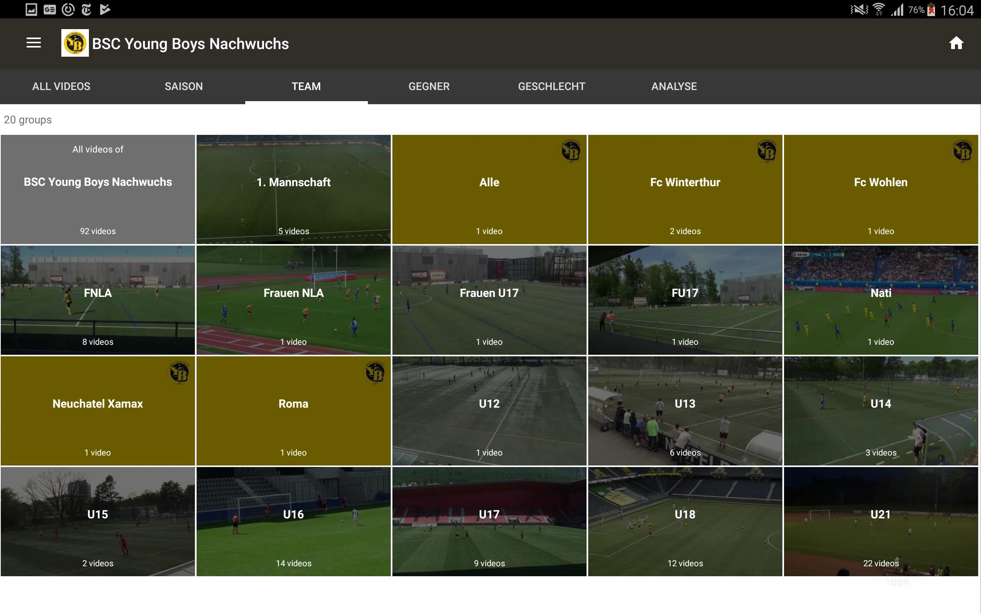This screenshot has height=613, width=981.
Task: Tap the 20 groups count label
Action: pyautogui.click(x=28, y=120)
